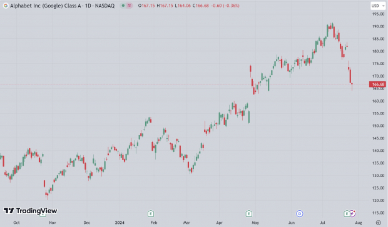The image size is (388, 227).
Task: Click the 130.00 price axis label
Action: (x=379, y=176)
